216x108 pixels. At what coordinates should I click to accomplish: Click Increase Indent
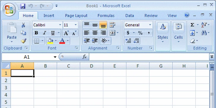pyautogui.click(x=95, y=41)
